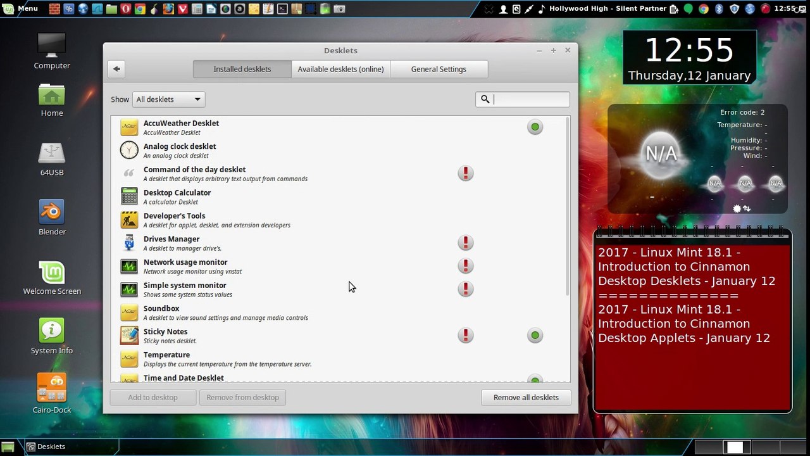Screen dimensions: 810x456
Task: Click Remove from desktop button
Action: 242,397
